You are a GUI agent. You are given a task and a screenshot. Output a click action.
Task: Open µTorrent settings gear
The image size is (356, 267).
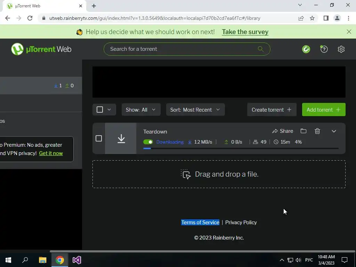(341, 49)
